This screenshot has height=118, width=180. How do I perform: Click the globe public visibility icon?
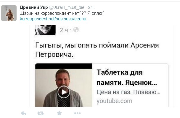(76, 30)
